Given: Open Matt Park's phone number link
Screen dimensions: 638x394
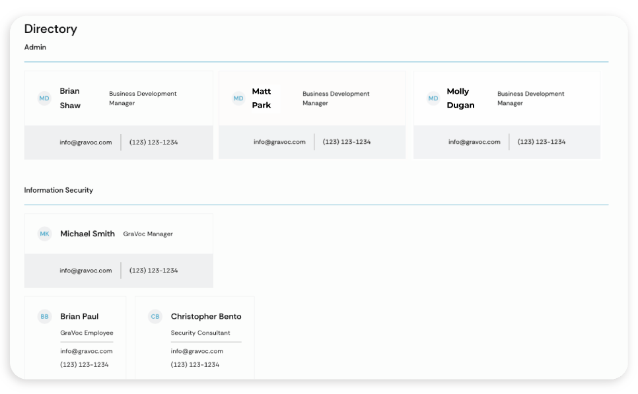Looking at the screenshot, I should 347,141.
